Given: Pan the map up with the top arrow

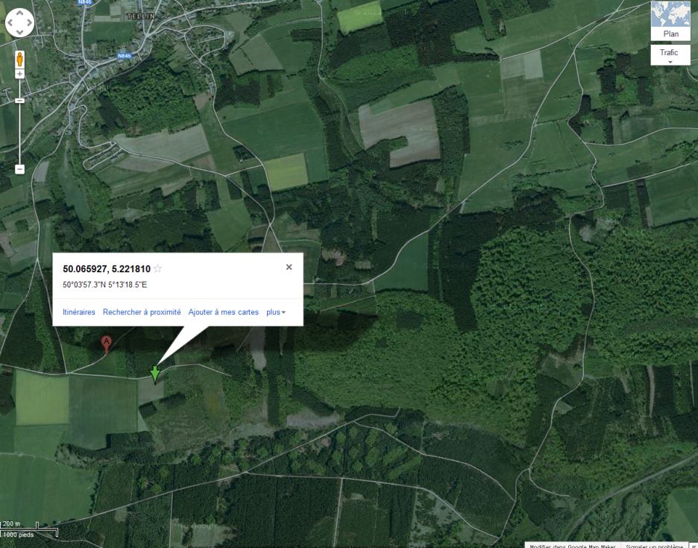Looking at the screenshot, I should [19, 13].
